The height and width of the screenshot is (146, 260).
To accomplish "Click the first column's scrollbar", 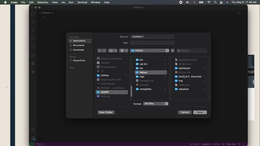I will (x=131, y=91).
